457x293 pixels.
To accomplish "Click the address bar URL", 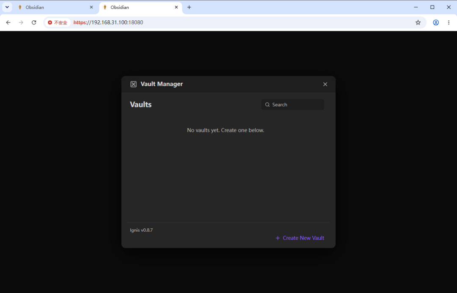I will point(108,22).
